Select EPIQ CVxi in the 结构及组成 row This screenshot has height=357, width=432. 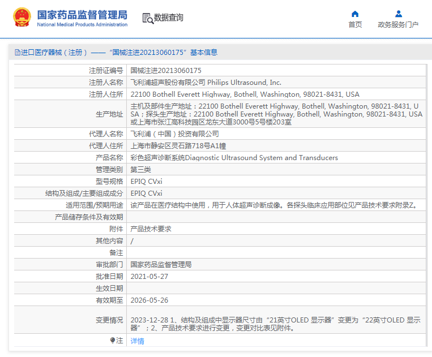click(x=146, y=193)
